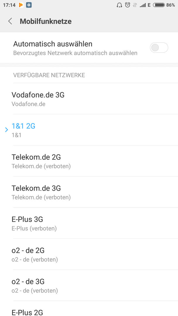Pick the o2 - de 2G network
Image resolution: width=178 pixels, height=316 pixels.
pyautogui.click(x=89, y=254)
